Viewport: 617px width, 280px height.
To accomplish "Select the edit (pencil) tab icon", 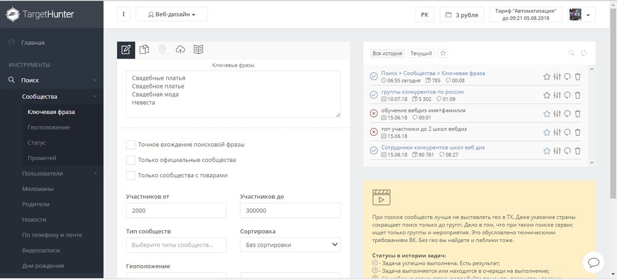I will 126,50.
